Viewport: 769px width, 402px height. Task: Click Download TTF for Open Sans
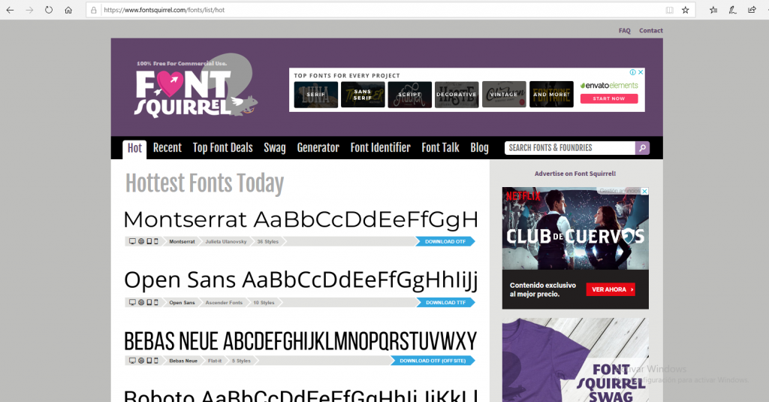coord(445,302)
